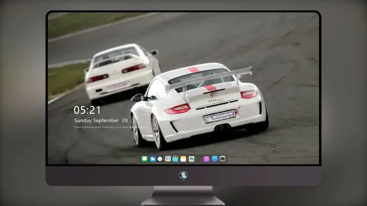This screenshot has height=206, width=367.
Task: Open the green Messages app in the dock
Action: (x=144, y=159)
